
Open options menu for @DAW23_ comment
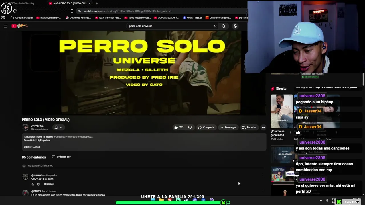click(263, 191)
